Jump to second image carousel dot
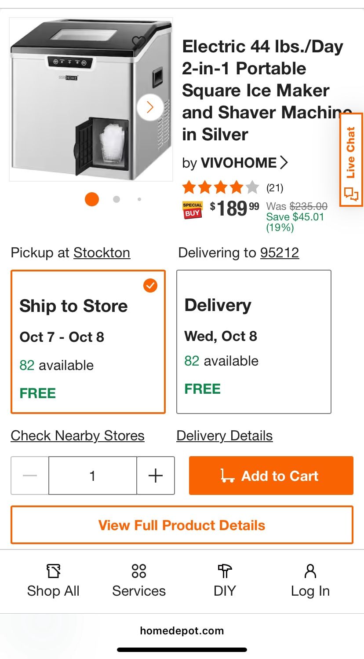Screen dimensions: 364x659 tap(116, 199)
